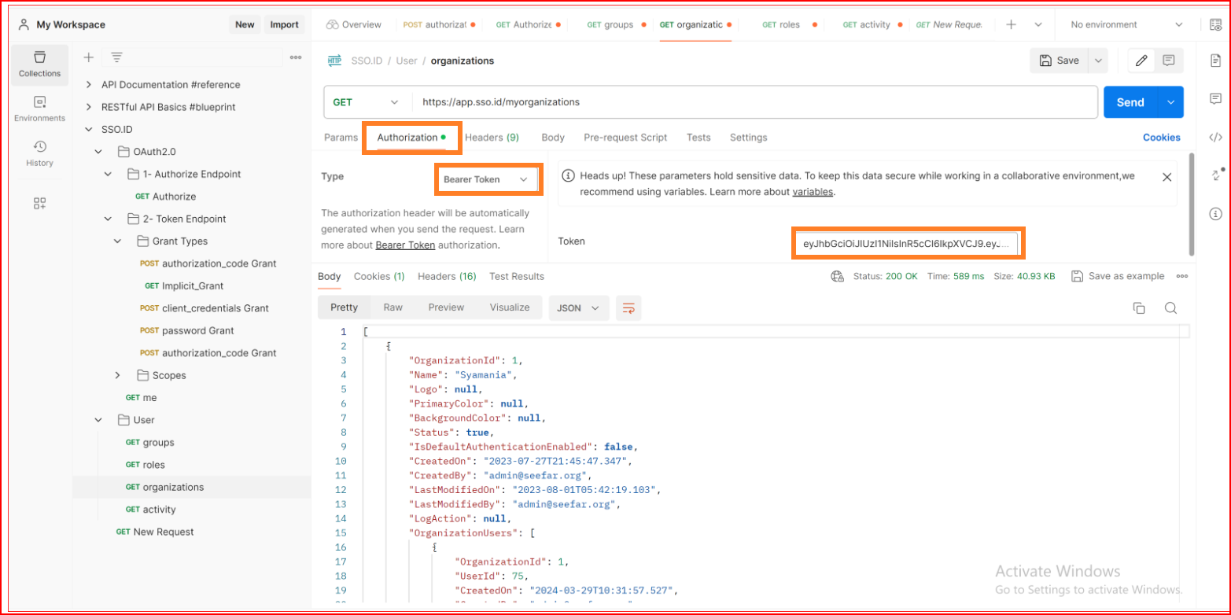The image size is (1231, 615).
Task: Open the Pre-request Script tab
Action: (625, 137)
